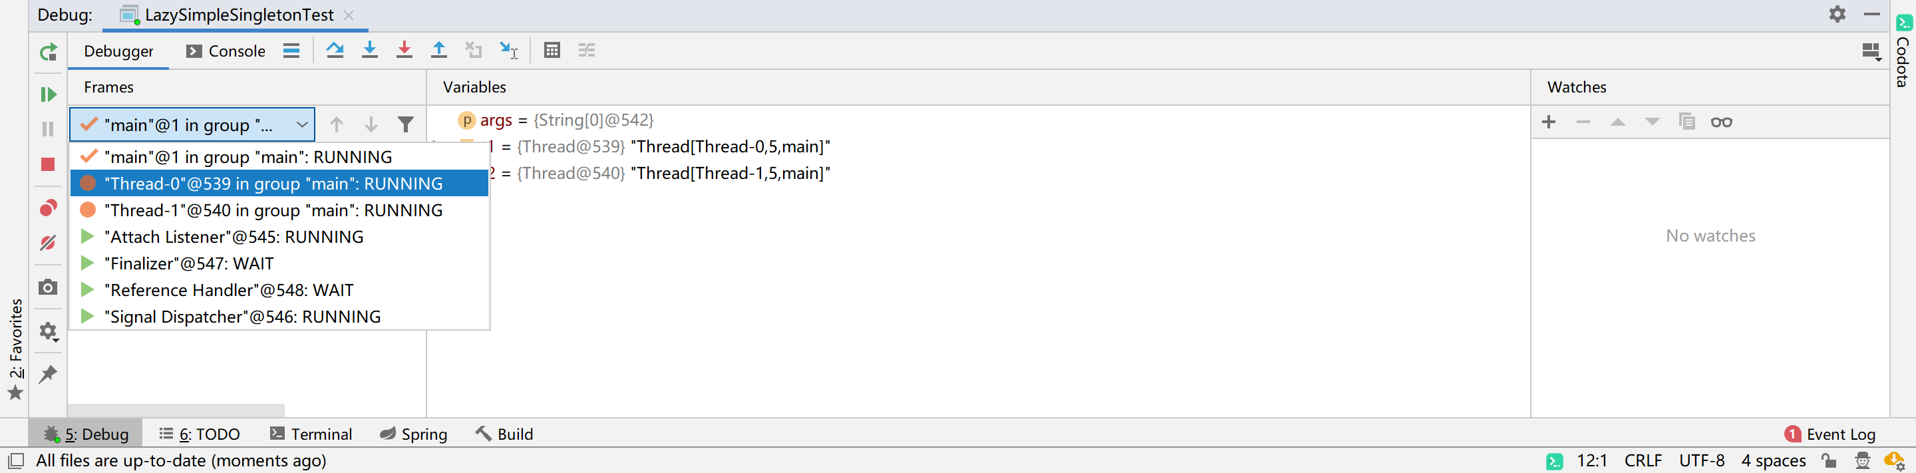This screenshot has height=473, width=1916.
Task: Click the red Force Step Into icon
Action: coord(404,51)
